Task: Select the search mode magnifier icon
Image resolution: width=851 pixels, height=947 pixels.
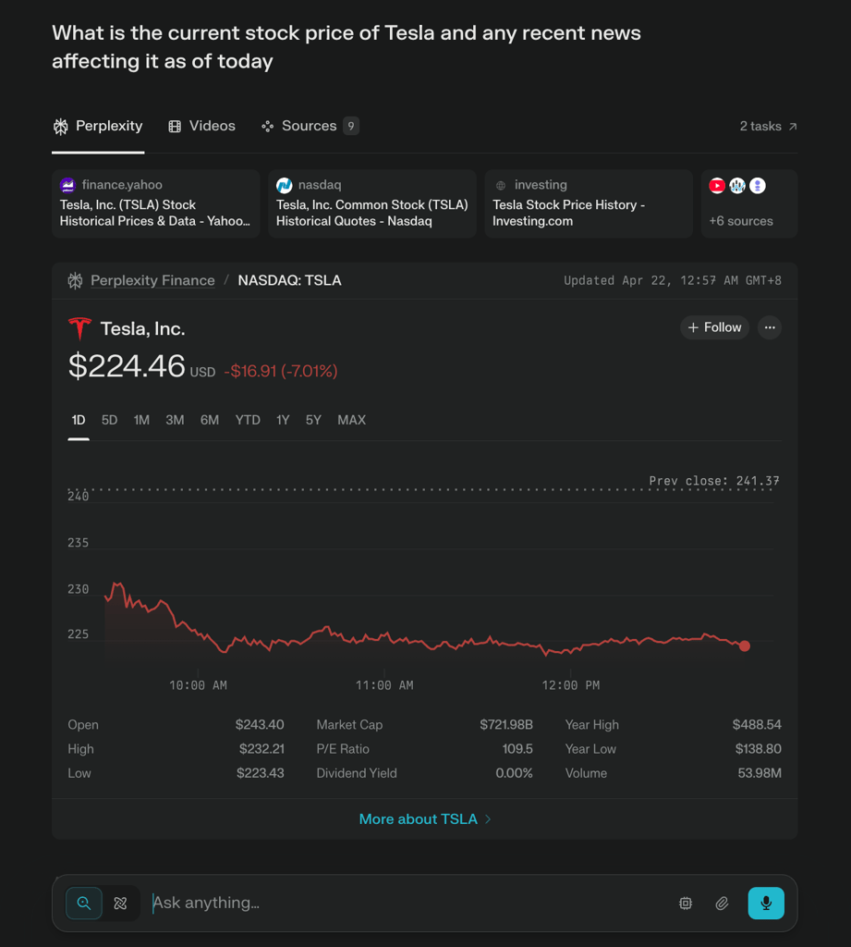Action: (x=84, y=903)
